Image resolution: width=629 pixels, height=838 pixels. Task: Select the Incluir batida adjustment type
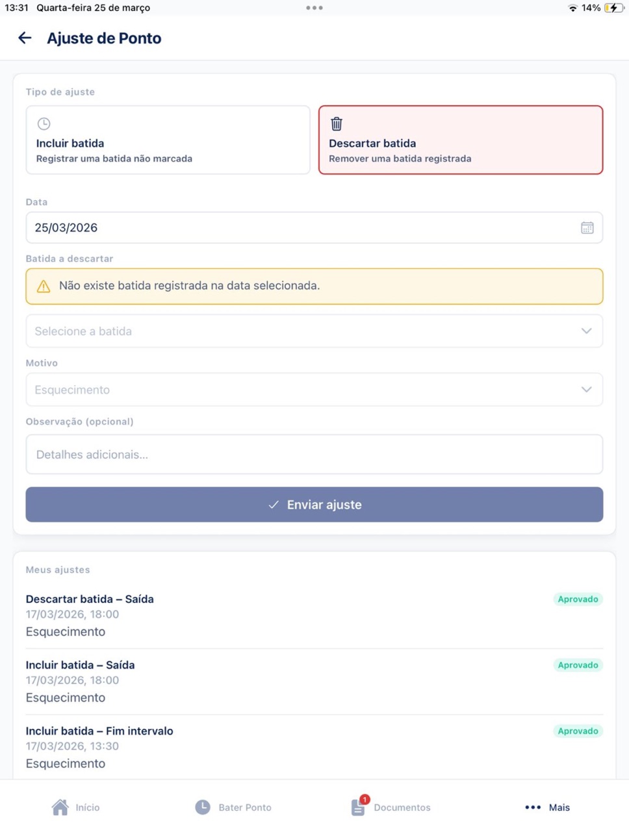pyautogui.click(x=168, y=140)
